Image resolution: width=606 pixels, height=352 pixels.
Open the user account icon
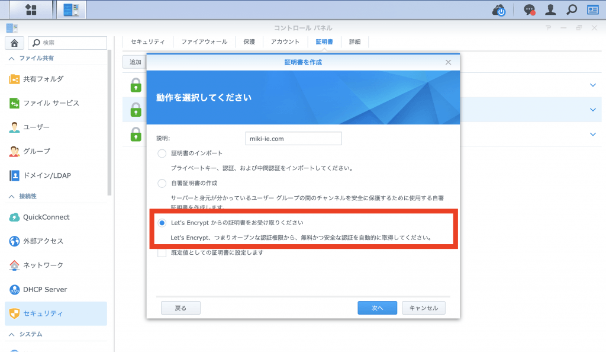[551, 10]
